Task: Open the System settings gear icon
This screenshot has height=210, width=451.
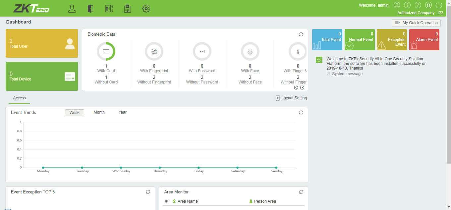Action: click(146, 9)
